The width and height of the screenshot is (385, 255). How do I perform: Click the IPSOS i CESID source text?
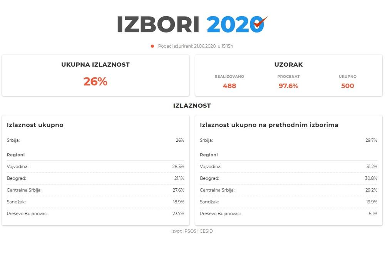point(192,231)
